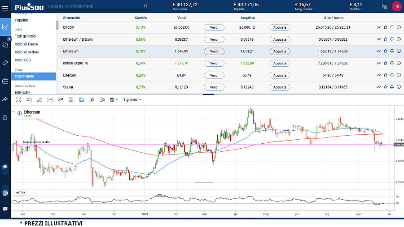Open info details for Litecoin

click(399, 75)
